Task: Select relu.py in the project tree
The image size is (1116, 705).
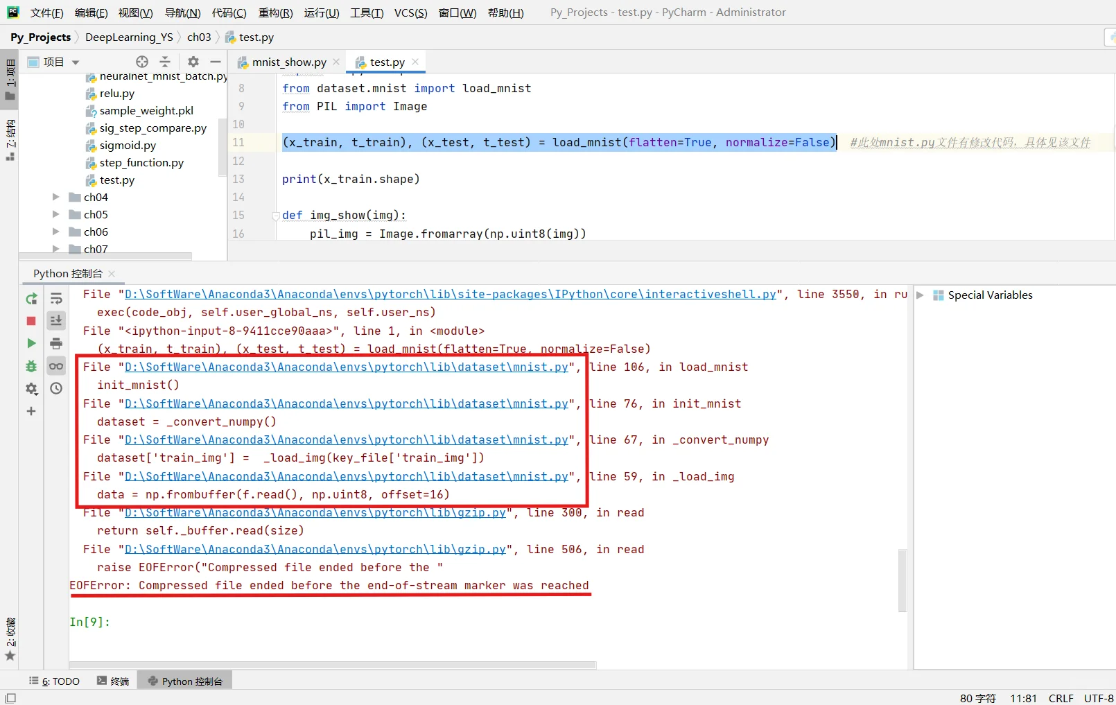Action: click(117, 94)
